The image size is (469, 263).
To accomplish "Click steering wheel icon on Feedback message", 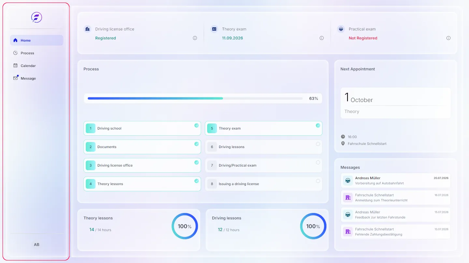I will [348, 215].
